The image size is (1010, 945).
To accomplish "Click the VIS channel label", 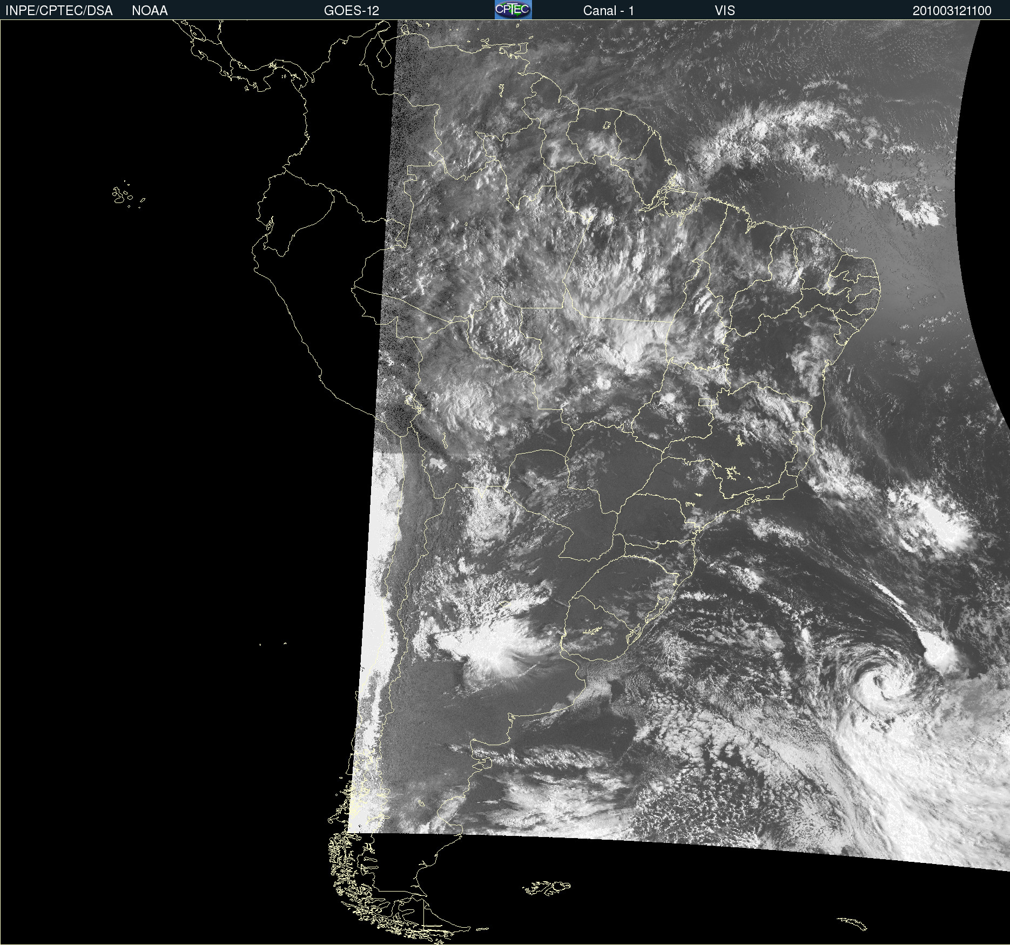I will 725,11.
